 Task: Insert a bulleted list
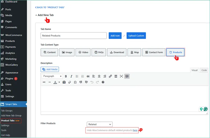(77, 76)
